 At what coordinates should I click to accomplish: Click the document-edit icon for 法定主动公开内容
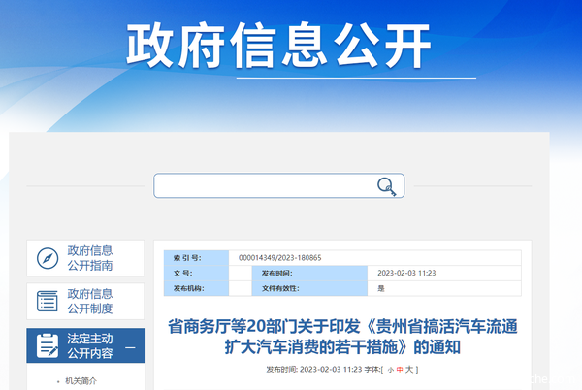(x=47, y=345)
